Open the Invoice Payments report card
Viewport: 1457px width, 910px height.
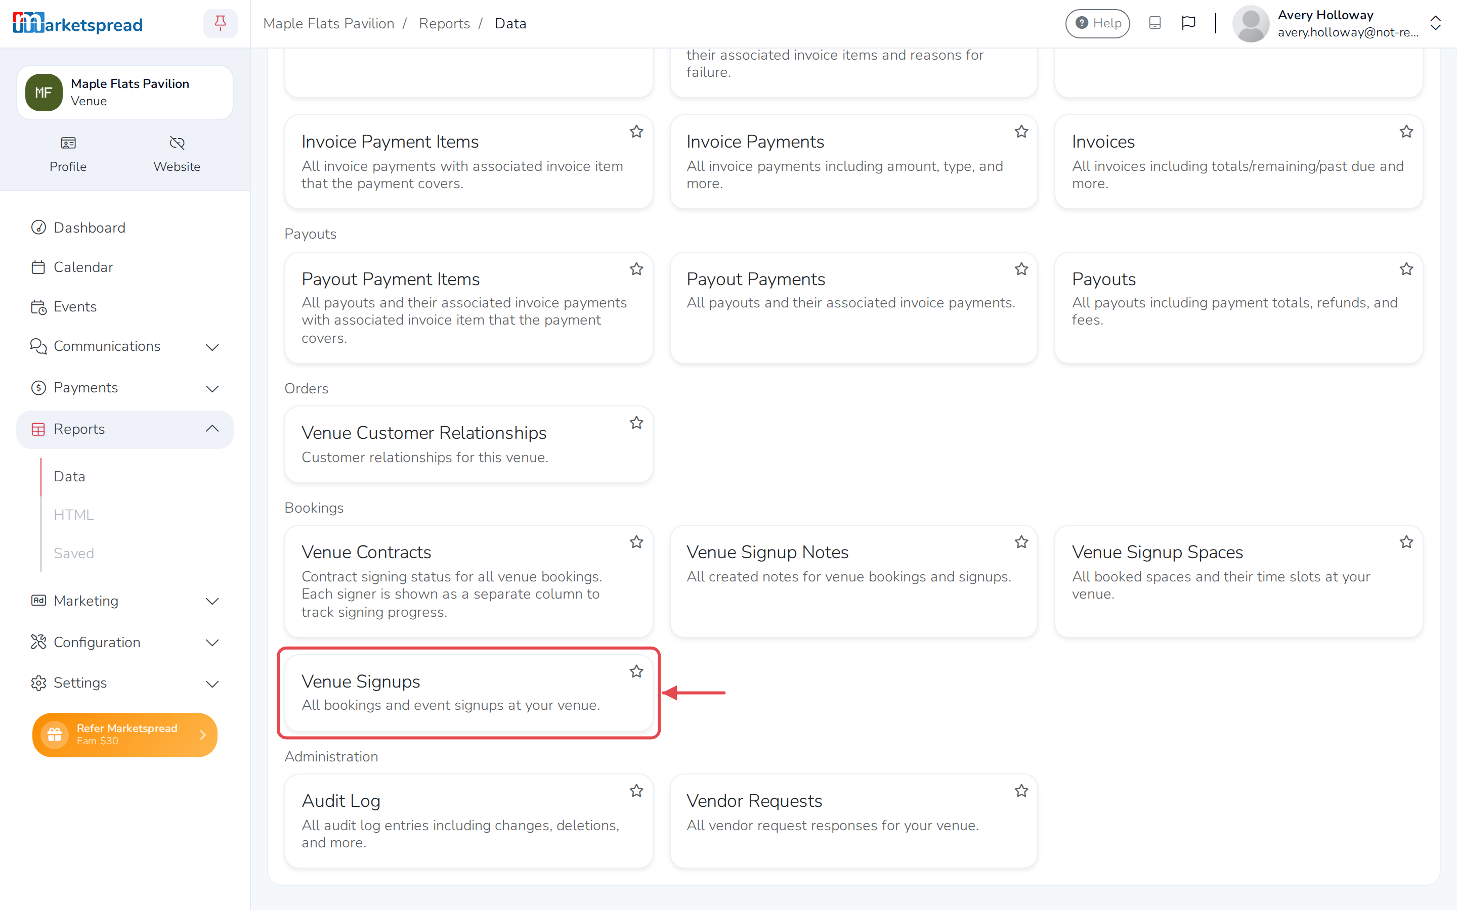pos(854,162)
